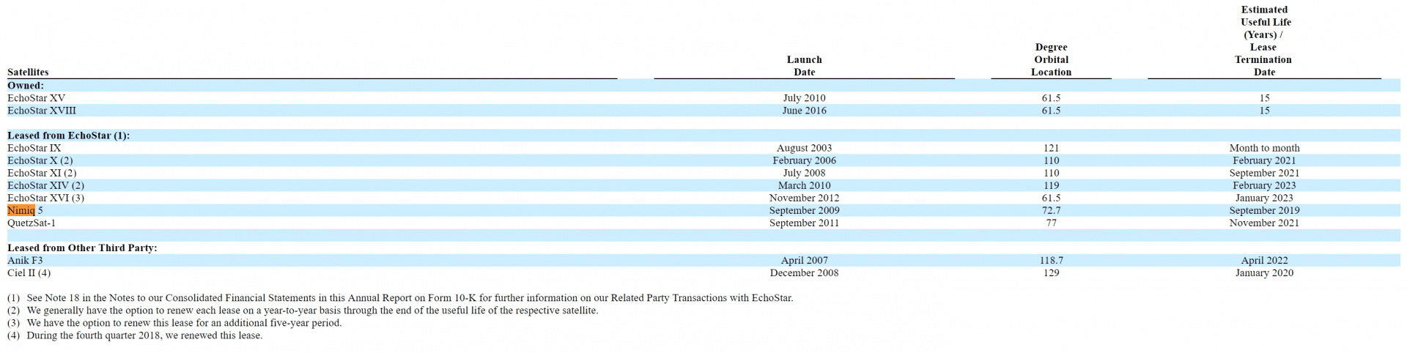Click the 129 orbital location value
The height and width of the screenshot is (353, 1407).
(1051, 272)
